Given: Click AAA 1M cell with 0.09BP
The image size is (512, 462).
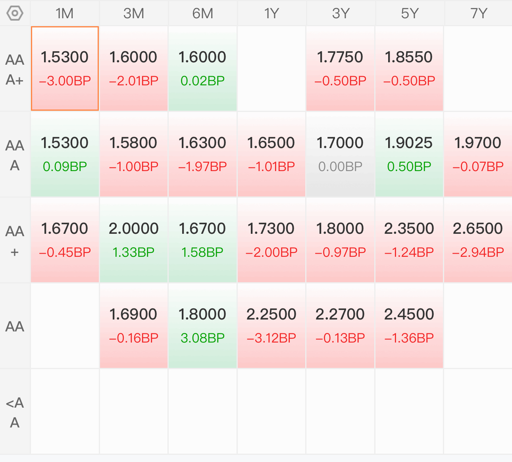Looking at the screenshot, I should pos(65,154).
